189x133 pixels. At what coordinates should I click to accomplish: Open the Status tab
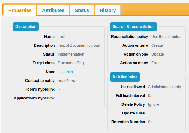[82, 10]
